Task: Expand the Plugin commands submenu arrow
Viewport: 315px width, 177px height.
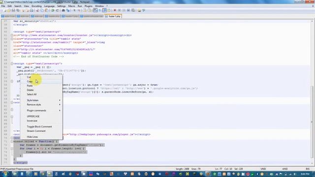Action: [x=60, y=111]
